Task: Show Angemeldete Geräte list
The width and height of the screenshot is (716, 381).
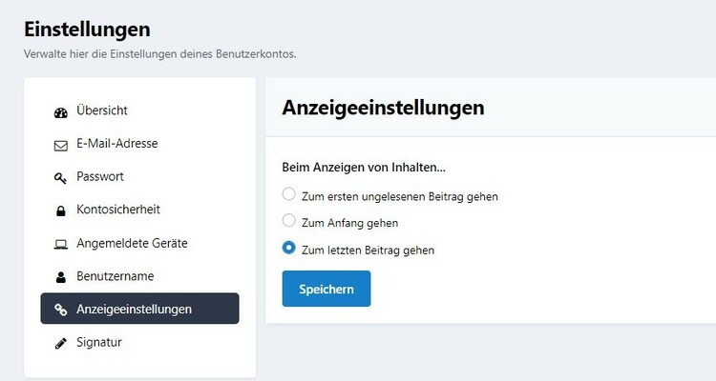Action: point(132,243)
